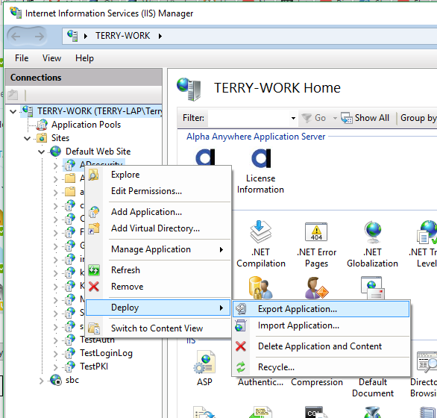Click the back navigation arrow
The width and height of the screenshot is (437, 418).
[x=16, y=37]
